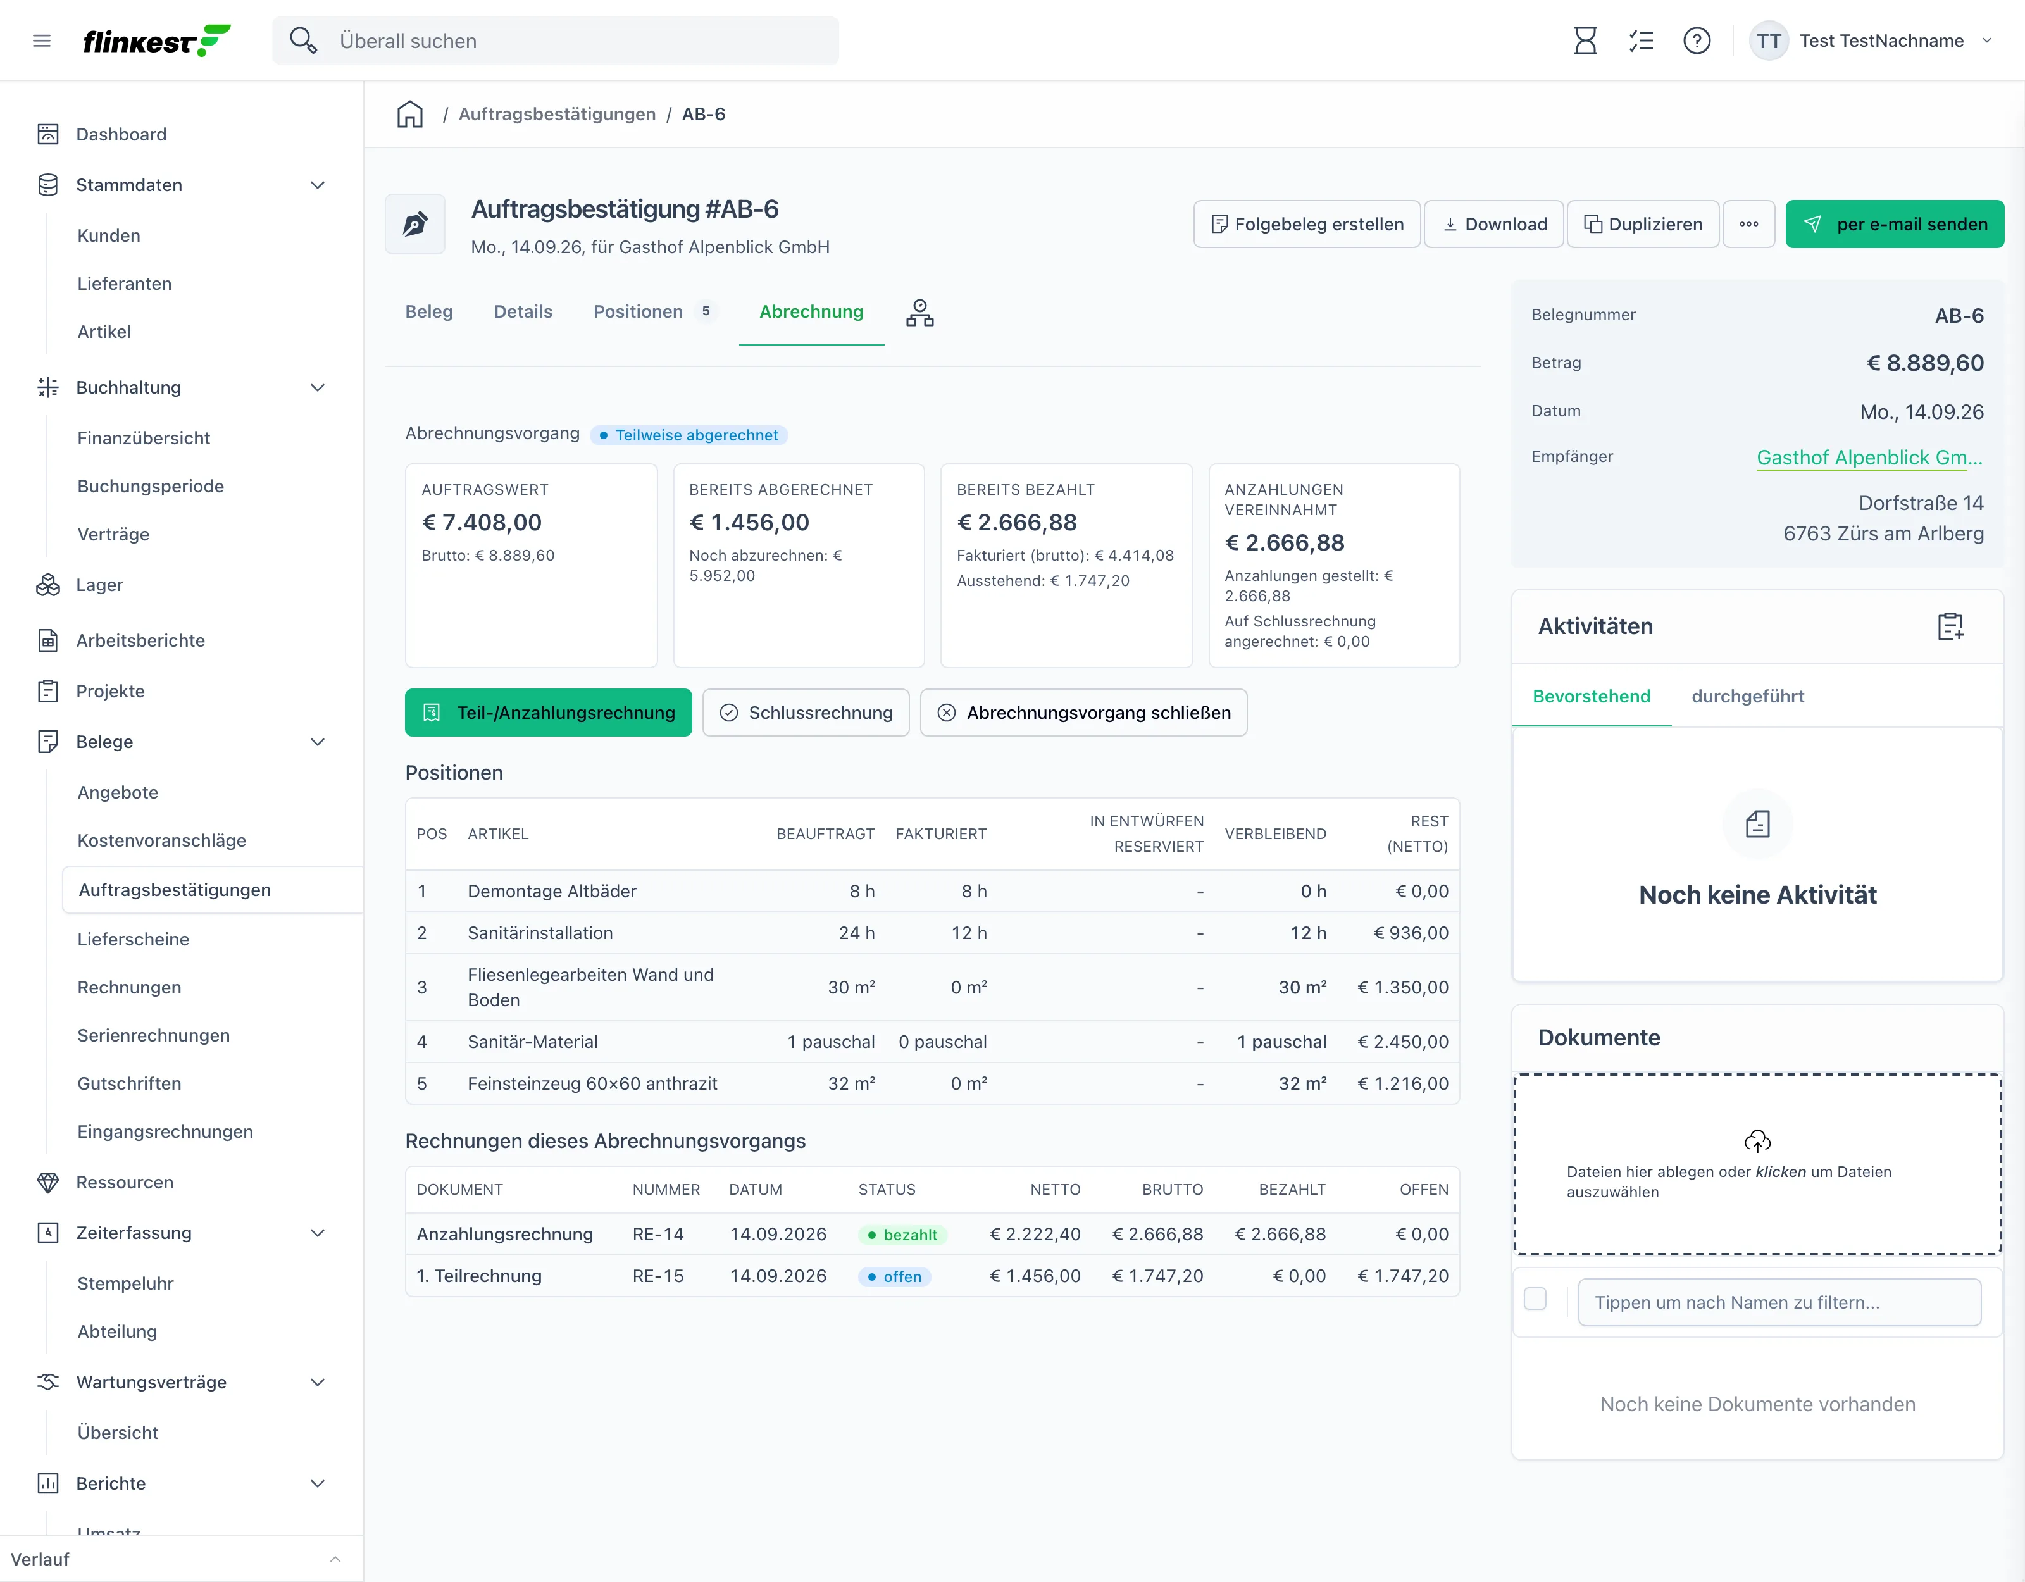Open the Gasthof Alpenblick recipient link
Screen dimensions: 2025x1582
pos(1870,458)
